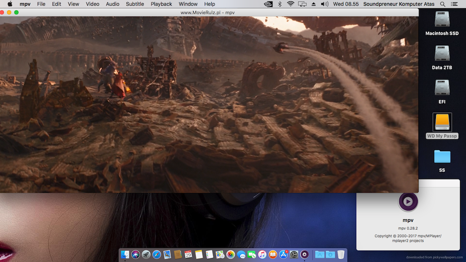The height and width of the screenshot is (262, 466).
Task: Open the Window menu
Action: [188, 4]
